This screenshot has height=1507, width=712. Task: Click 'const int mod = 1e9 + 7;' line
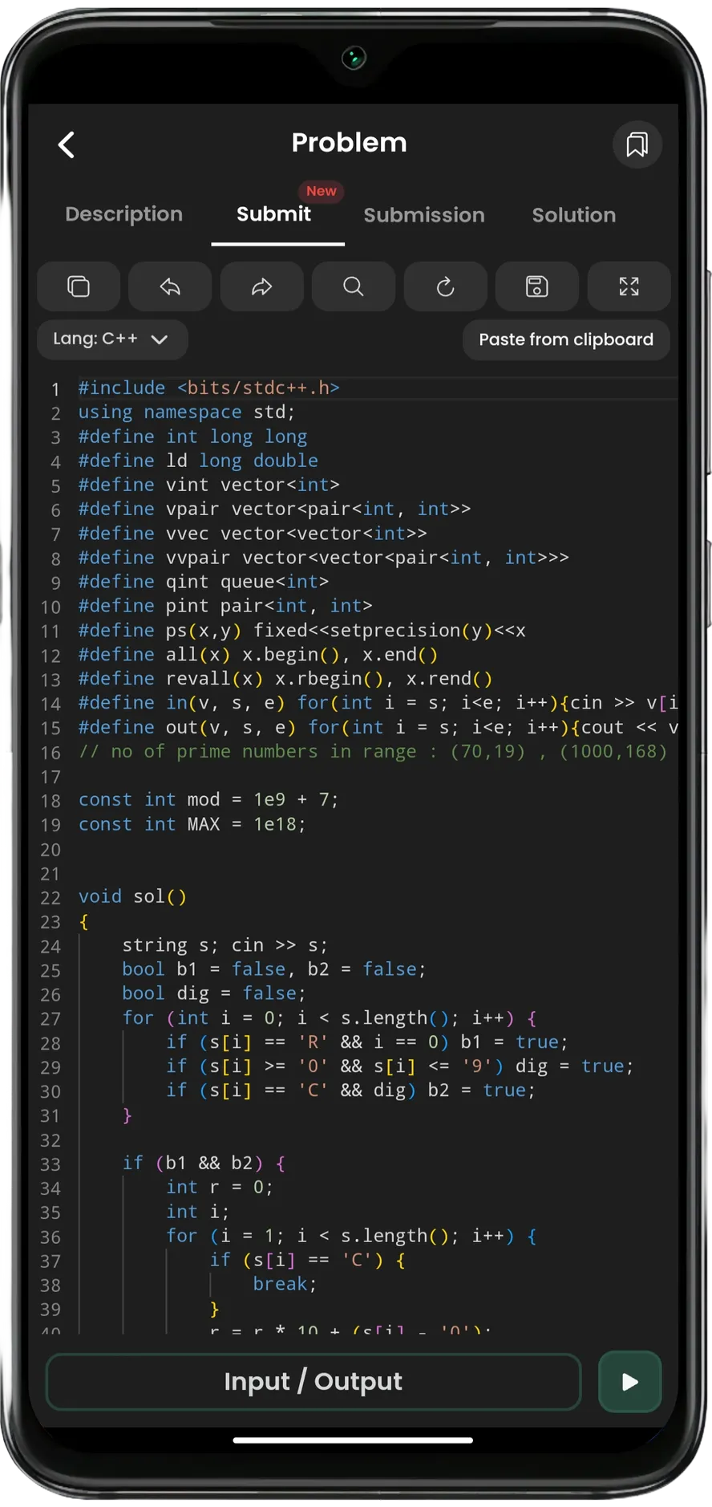[x=208, y=800]
